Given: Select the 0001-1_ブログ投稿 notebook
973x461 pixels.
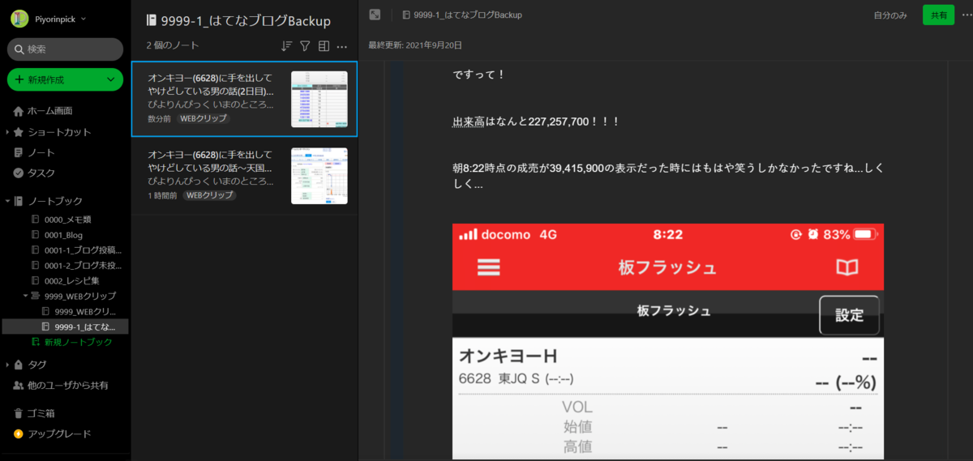Looking at the screenshot, I should pyautogui.click(x=76, y=250).
